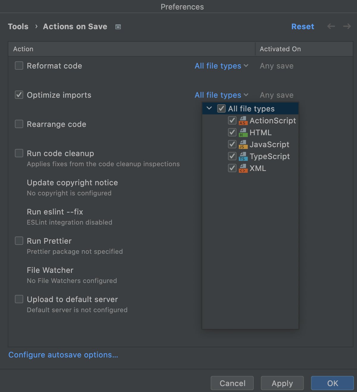Navigate to Tools in the breadcrumb
The width and height of the screenshot is (357, 392).
(18, 27)
